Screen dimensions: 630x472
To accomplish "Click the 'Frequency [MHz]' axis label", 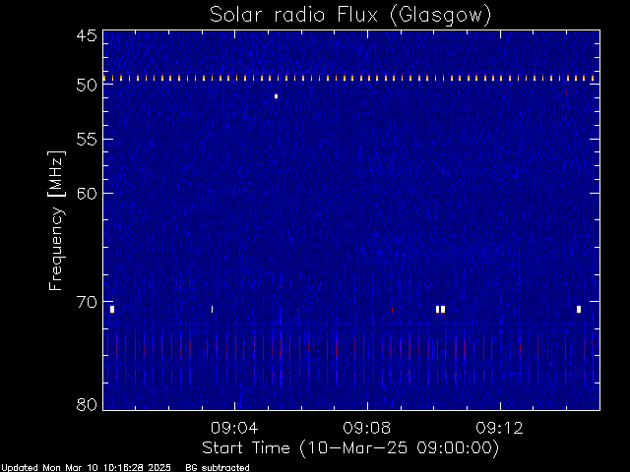I will tap(56, 220).
